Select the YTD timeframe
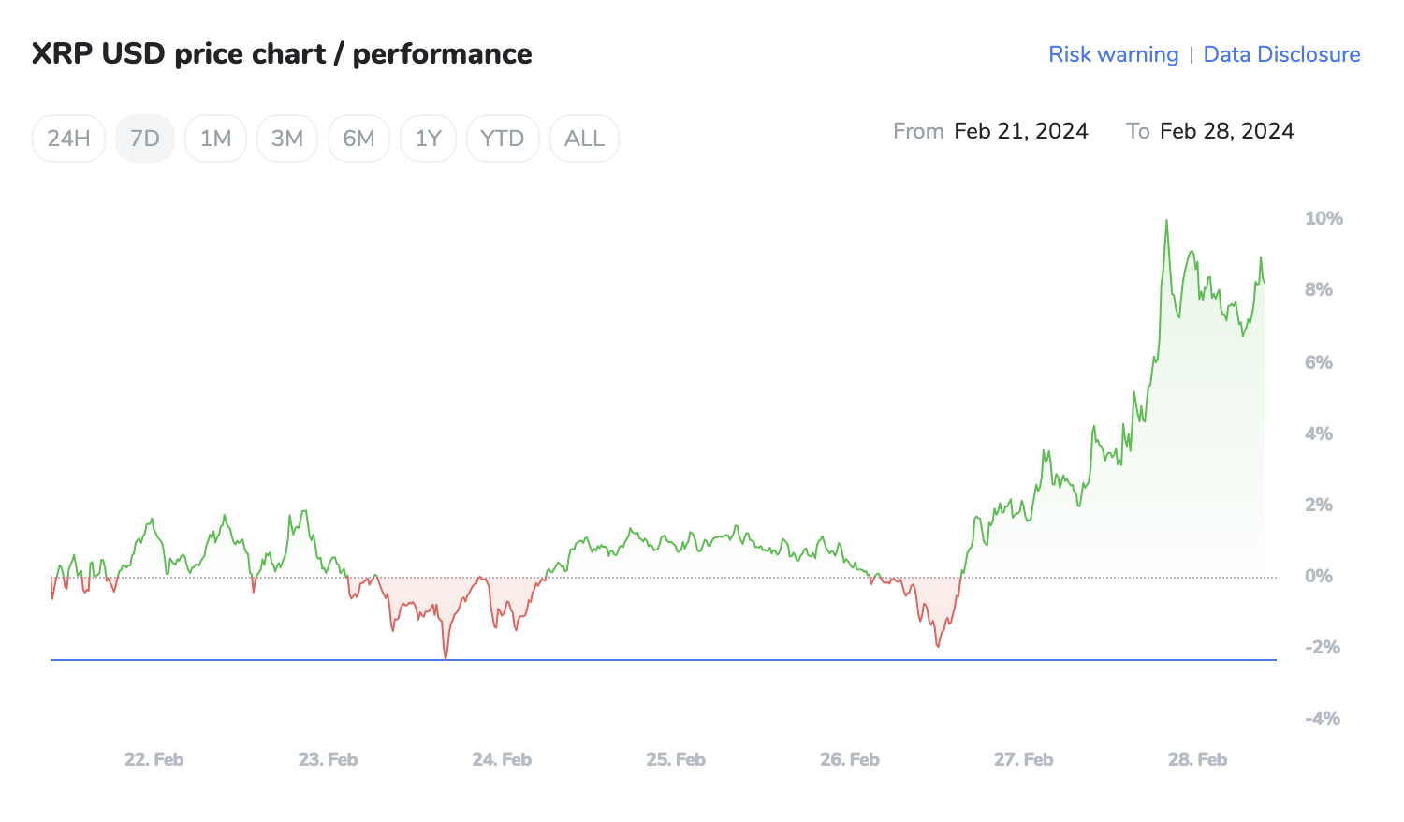The width and height of the screenshot is (1404, 822). [x=503, y=138]
